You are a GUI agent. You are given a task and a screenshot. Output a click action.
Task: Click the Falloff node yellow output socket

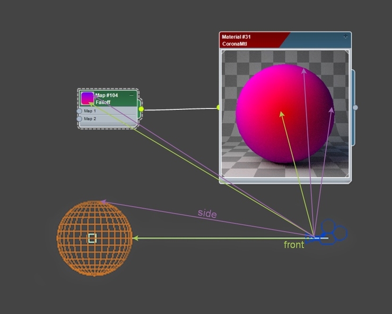click(x=141, y=109)
